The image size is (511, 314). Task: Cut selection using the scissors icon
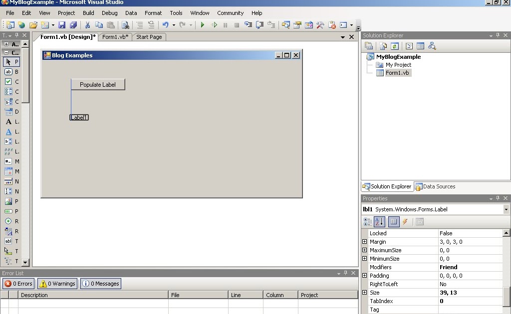click(x=87, y=25)
